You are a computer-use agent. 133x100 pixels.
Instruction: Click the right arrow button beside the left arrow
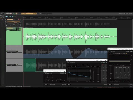click(3, 14)
